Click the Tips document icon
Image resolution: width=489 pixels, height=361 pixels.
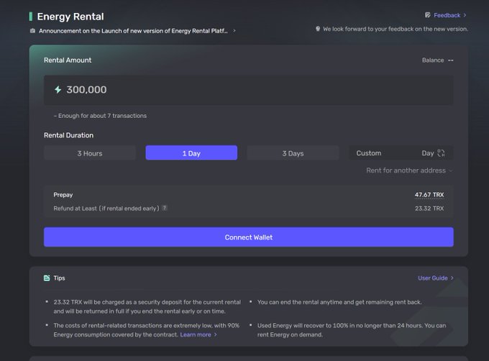coord(47,278)
